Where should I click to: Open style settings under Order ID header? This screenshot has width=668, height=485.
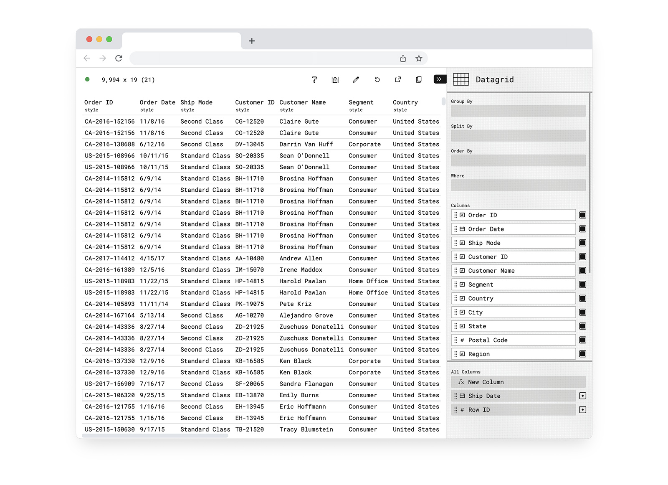pos(91,110)
